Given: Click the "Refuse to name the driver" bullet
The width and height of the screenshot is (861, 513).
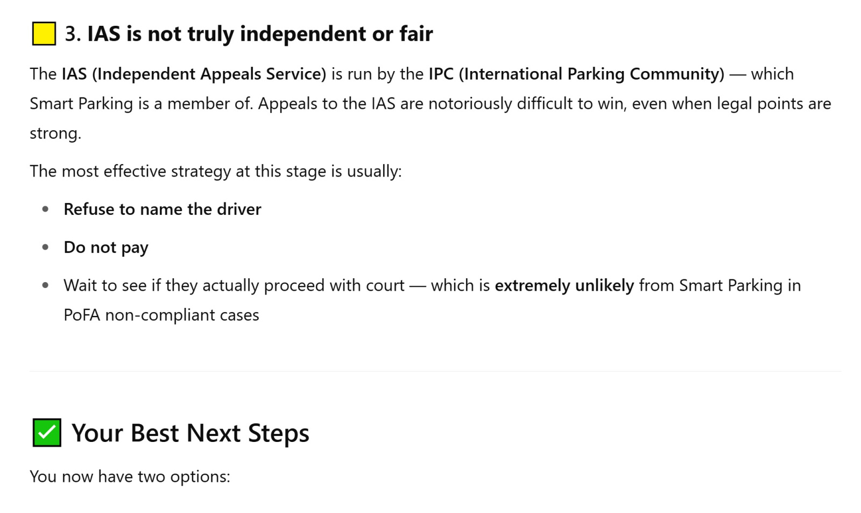Looking at the screenshot, I should click(163, 209).
